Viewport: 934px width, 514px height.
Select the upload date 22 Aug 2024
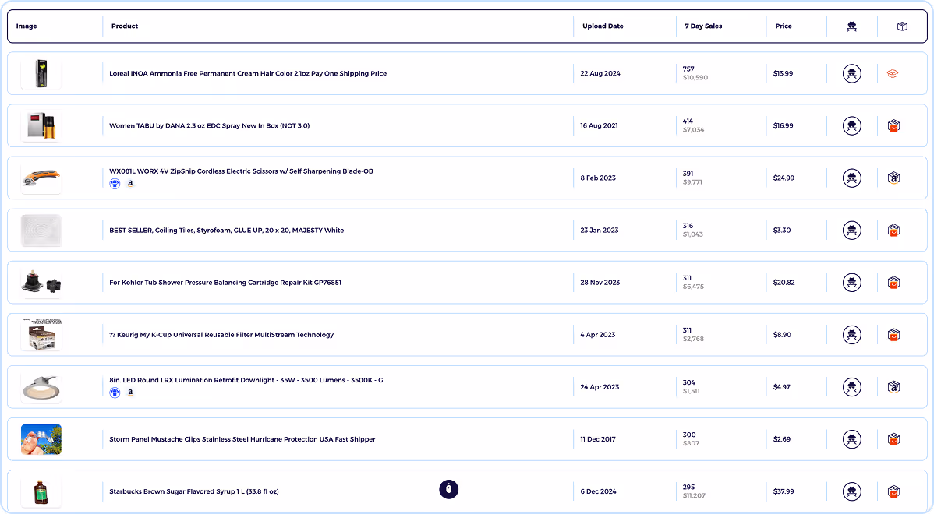coord(600,74)
